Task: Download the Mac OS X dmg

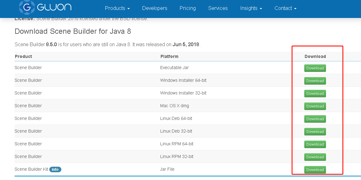Action: point(315,106)
